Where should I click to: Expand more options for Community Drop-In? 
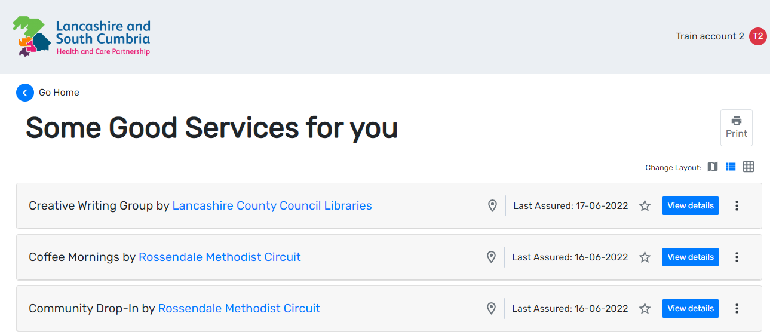click(737, 309)
